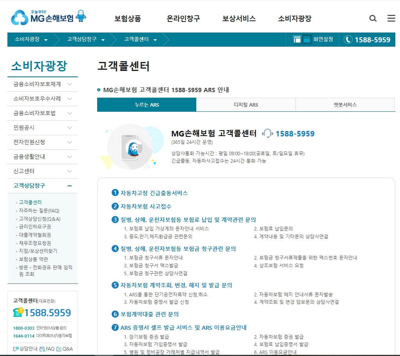Click the 자동차보험 사고접수 heading
Screen dimensions: 400x356
(x=146, y=206)
